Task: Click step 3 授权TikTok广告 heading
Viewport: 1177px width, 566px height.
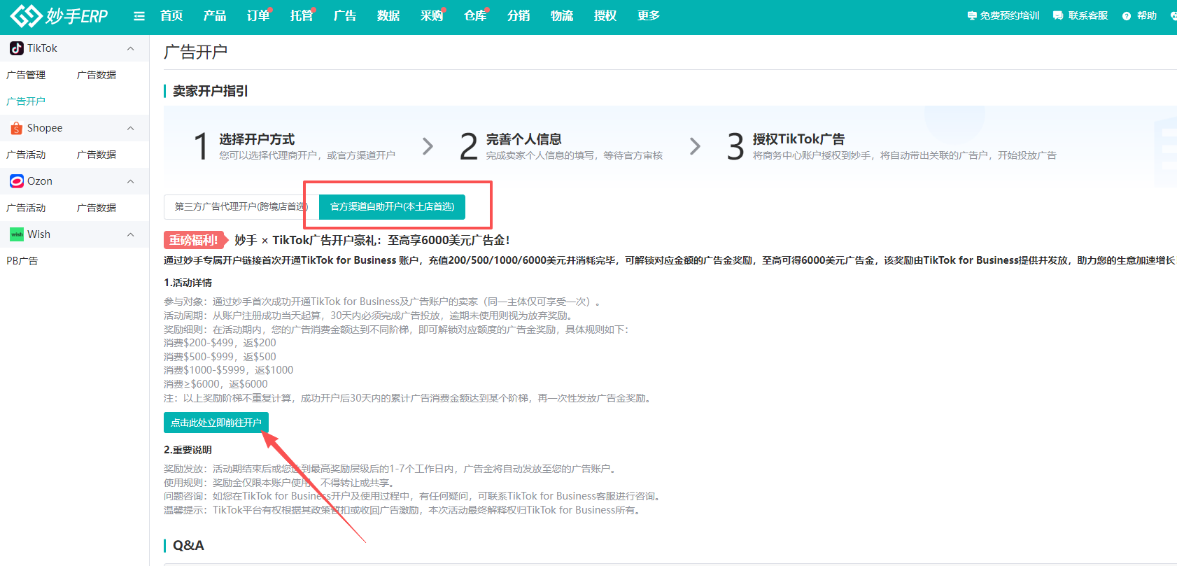Action: click(x=798, y=139)
